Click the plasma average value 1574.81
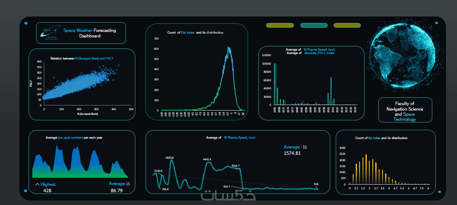 pyautogui.click(x=292, y=153)
